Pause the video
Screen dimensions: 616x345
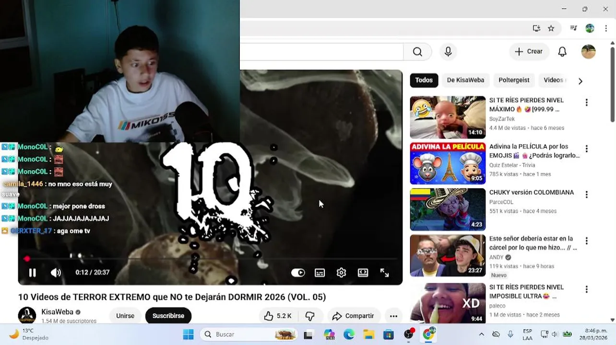point(32,273)
